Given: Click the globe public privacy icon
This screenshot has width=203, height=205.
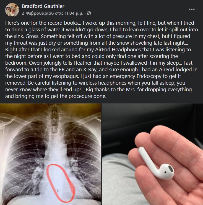Looking at the screenshot, I should tap(89, 13).
